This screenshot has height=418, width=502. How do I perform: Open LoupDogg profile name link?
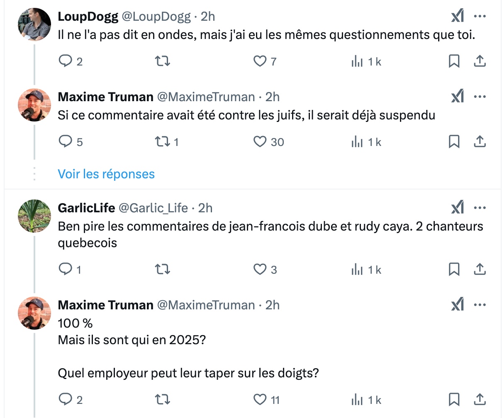click(x=88, y=16)
